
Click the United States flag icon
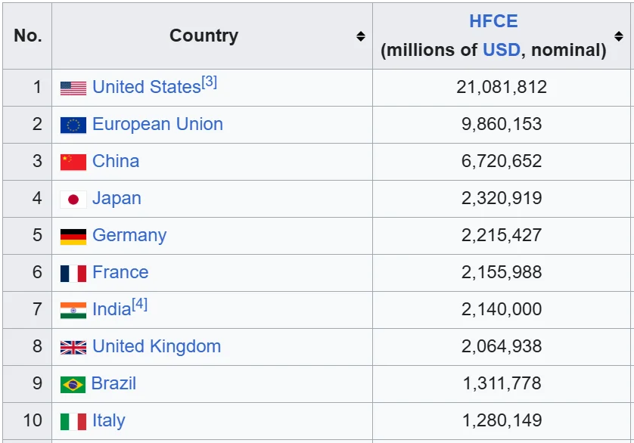73,88
